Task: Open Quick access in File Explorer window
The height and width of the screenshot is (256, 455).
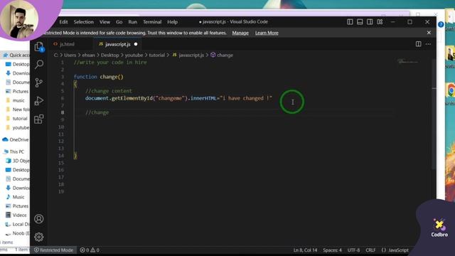Action: (16, 55)
